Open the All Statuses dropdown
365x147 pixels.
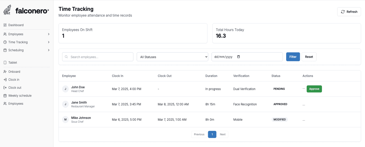pos(172,57)
